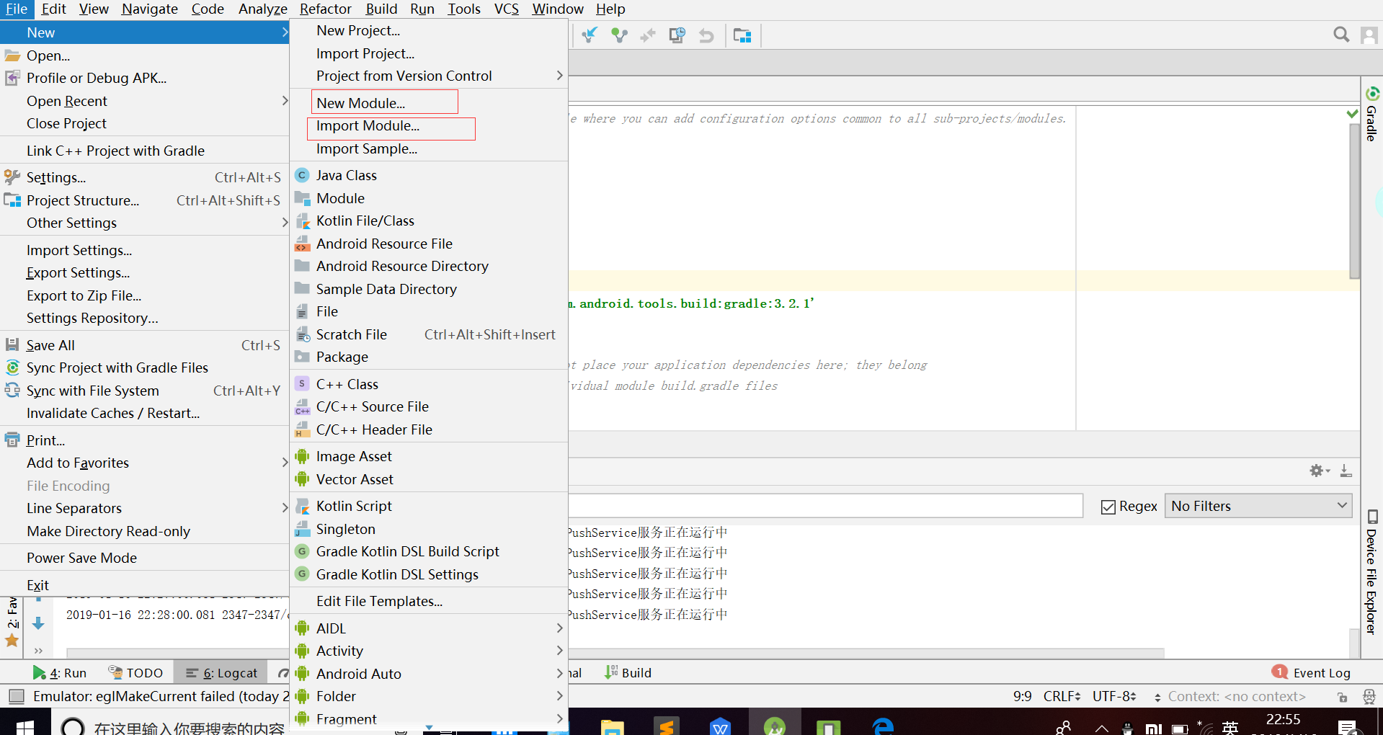
Task: Click the scroll-to-end down arrow in Logcat
Action: click(x=39, y=623)
